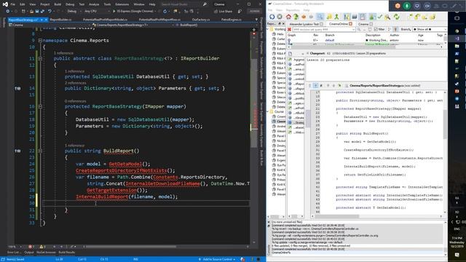Select the 'default' branch Working Directory row

[366, 40]
